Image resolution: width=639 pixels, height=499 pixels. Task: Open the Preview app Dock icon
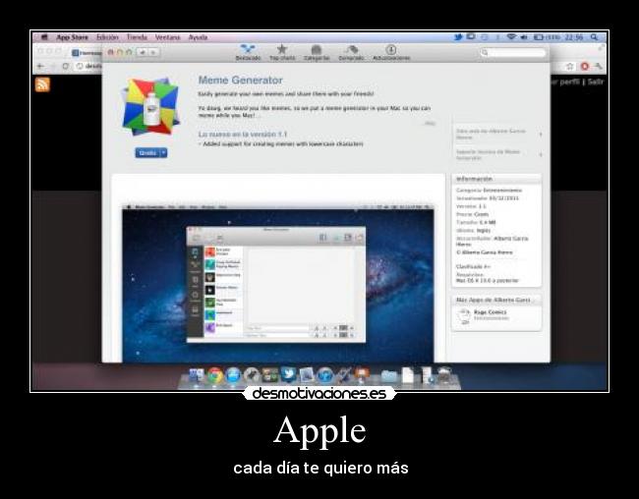(x=307, y=375)
